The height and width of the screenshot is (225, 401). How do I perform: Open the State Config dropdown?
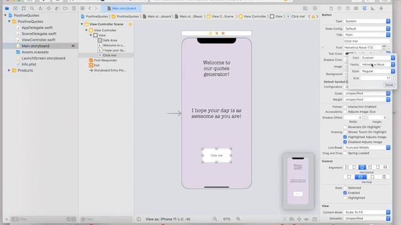pyautogui.click(x=367, y=29)
